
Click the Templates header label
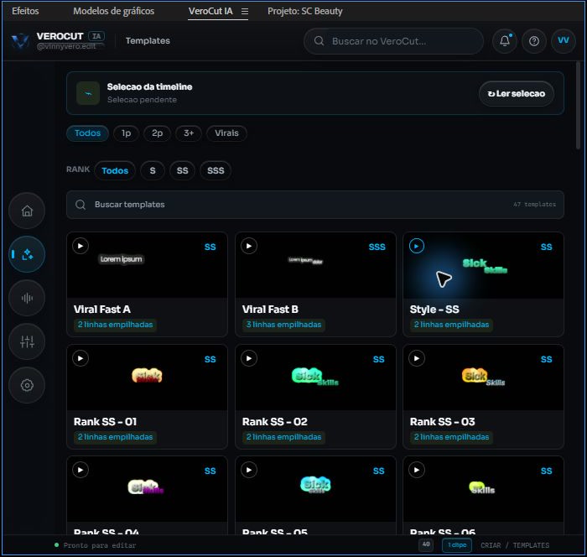point(148,41)
